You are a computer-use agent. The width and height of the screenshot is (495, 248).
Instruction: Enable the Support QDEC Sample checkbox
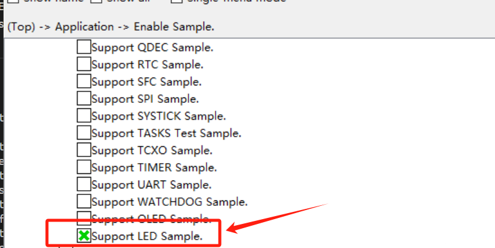tap(84, 47)
